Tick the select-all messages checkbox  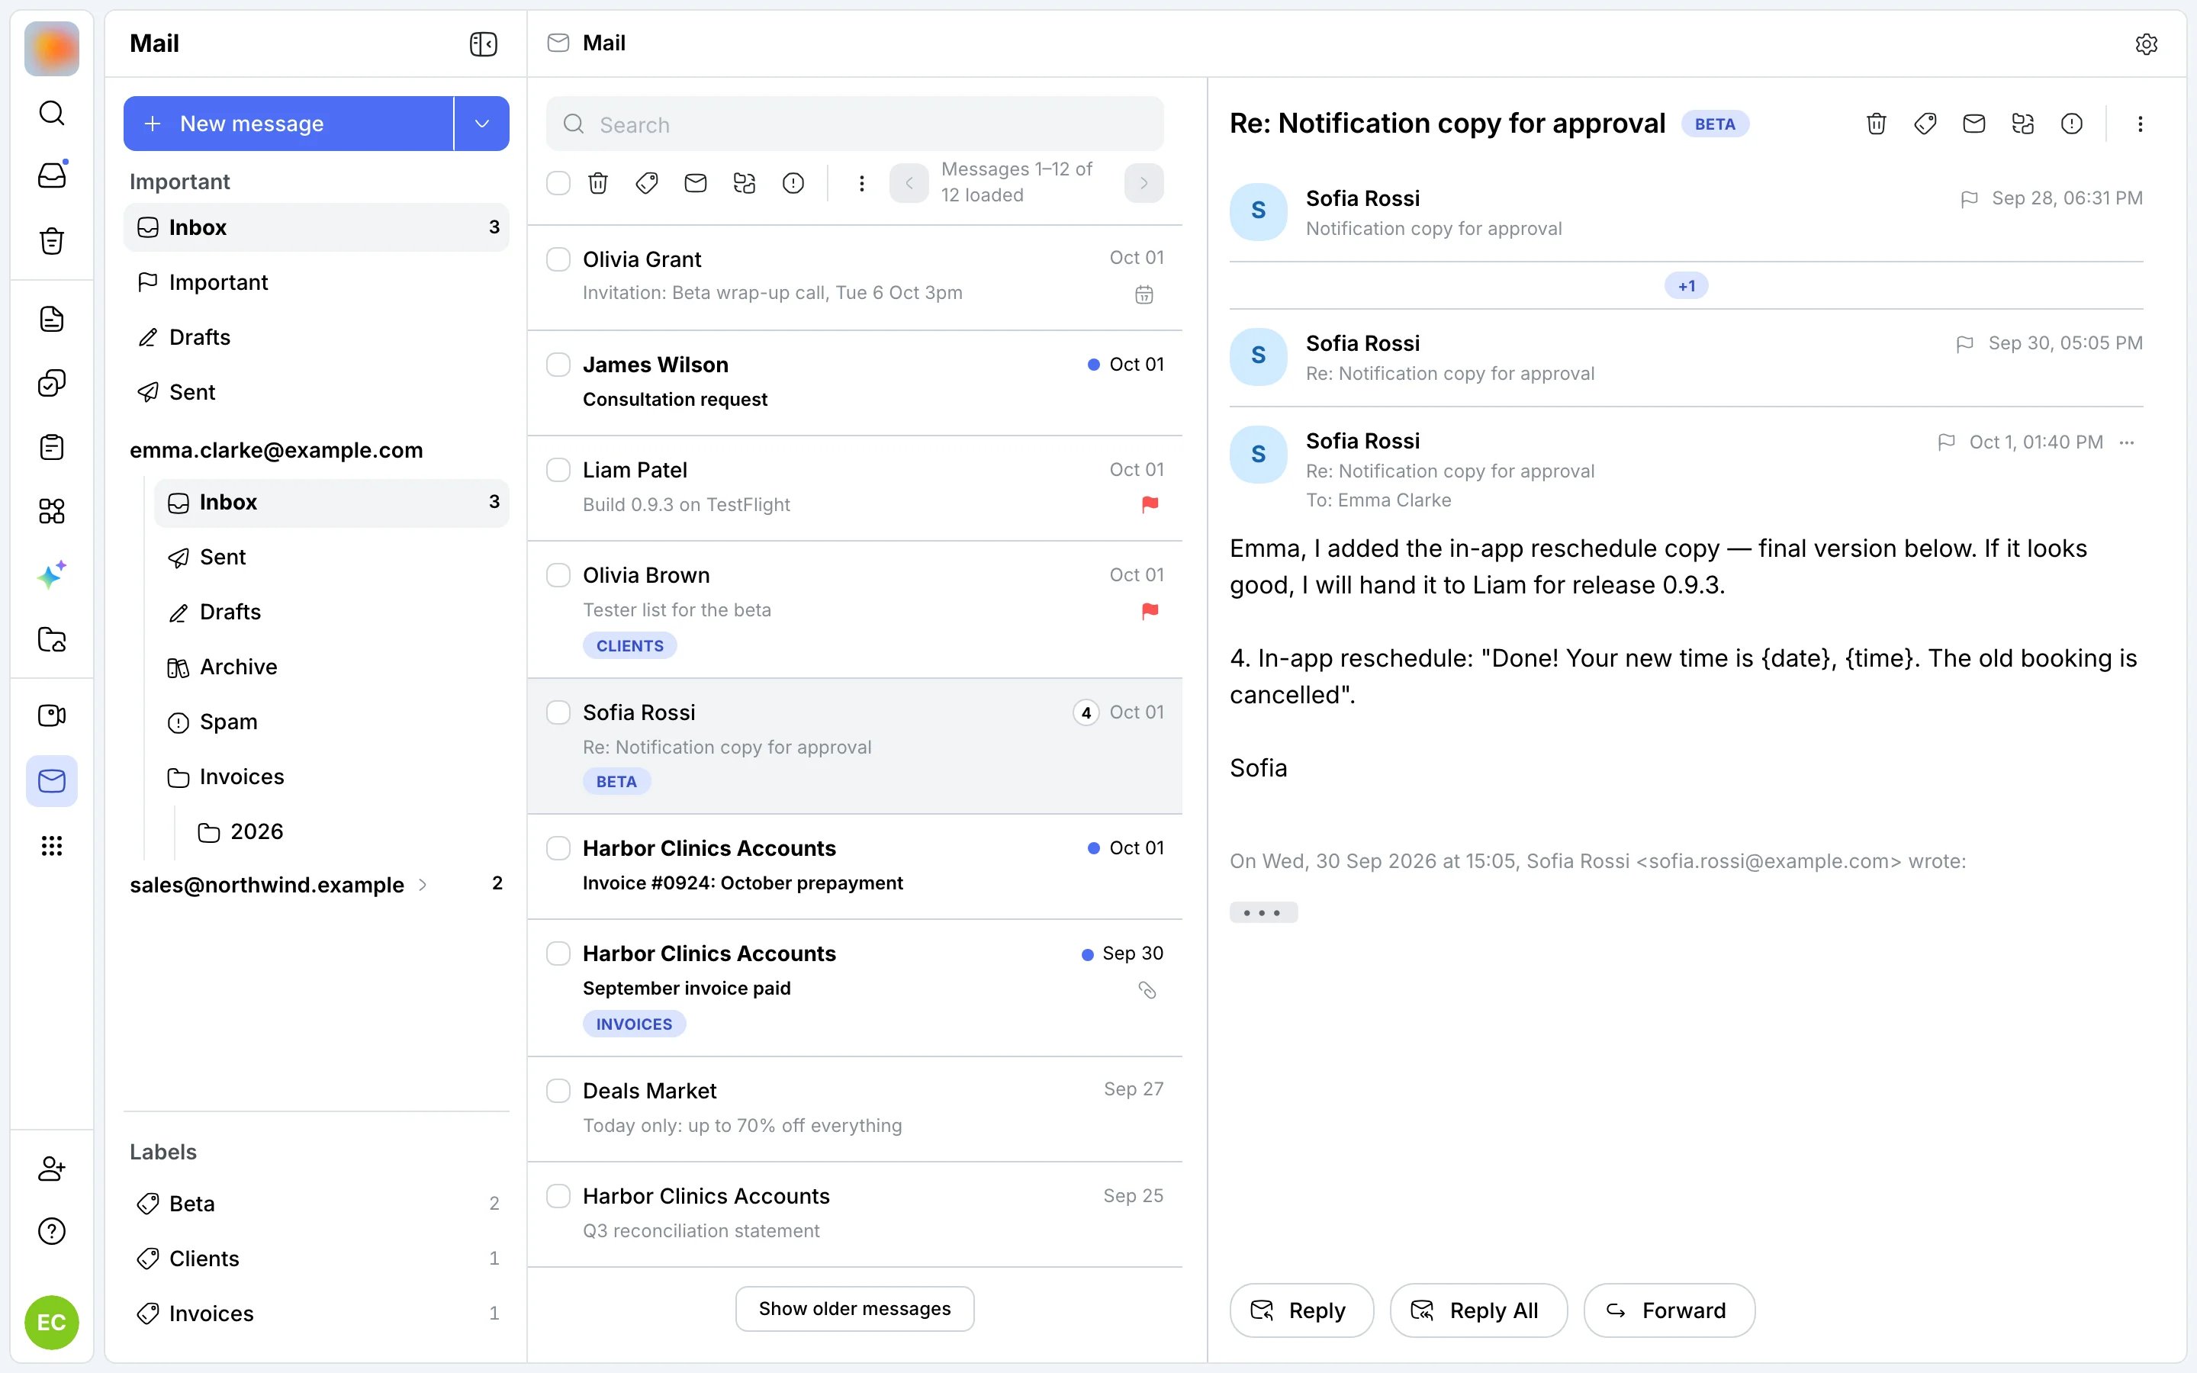pos(558,183)
